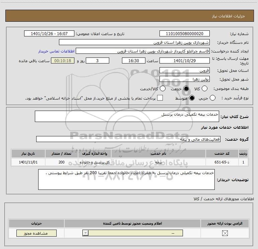Click the شرح کلی نیاز text box
This screenshot has width=258, height=249.
(127, 116)
